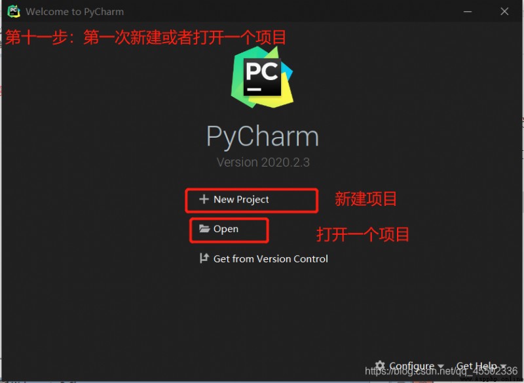Click the folder icon next to Open
The width and height of the screenshot is (524, 383).
pyautogui.click(x=204, y=229)
